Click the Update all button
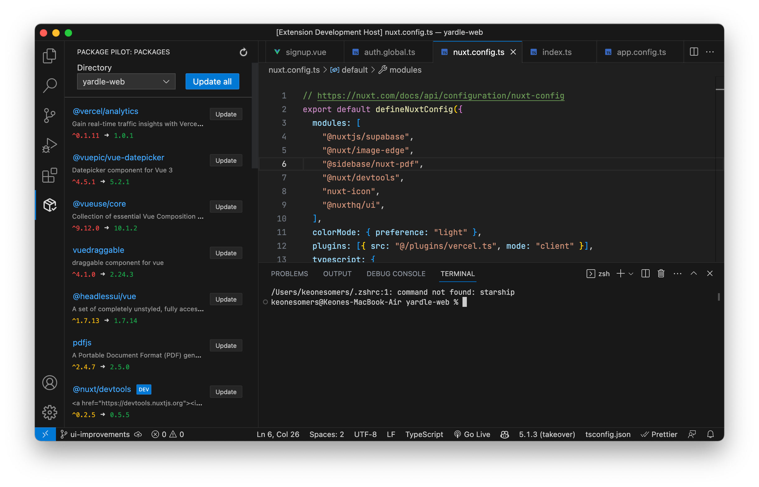The height and width of the screenshot is (487, 759). coord(212,82)
